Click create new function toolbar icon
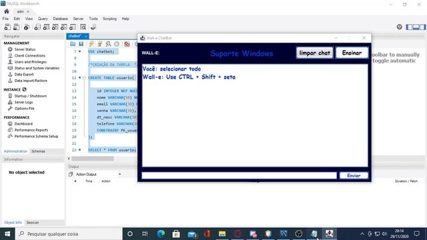The width and height of the screenshot is (427, 240). (x=73, y=27)
